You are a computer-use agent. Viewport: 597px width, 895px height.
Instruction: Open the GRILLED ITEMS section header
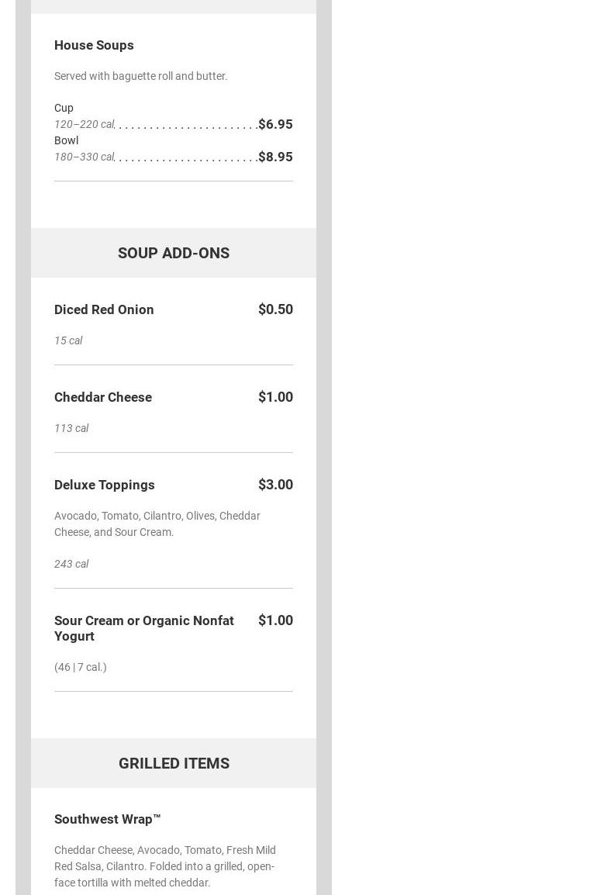(174, 763)
